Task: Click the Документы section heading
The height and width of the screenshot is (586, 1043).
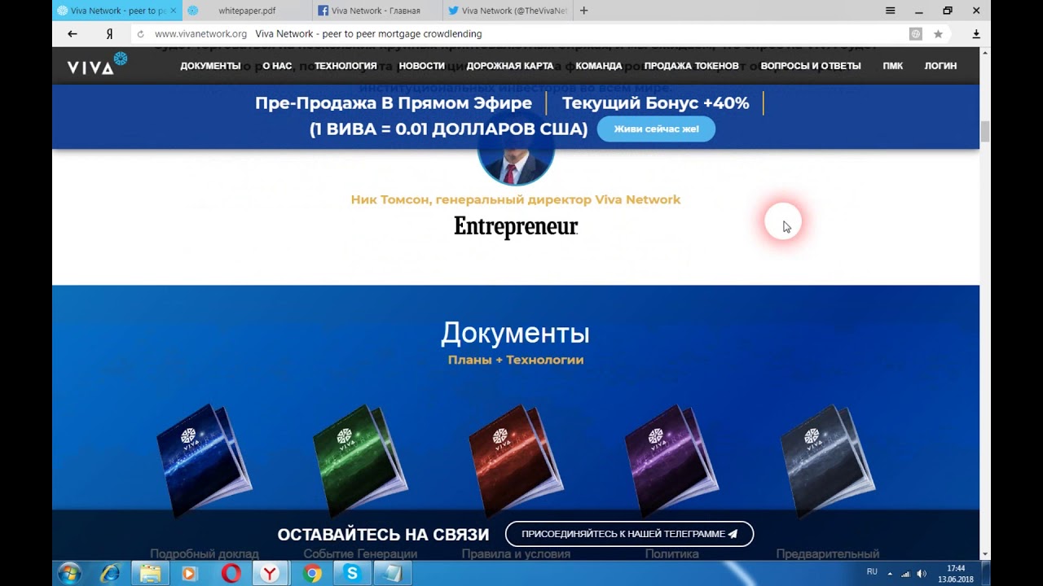Action: click(x=515, y=333)
